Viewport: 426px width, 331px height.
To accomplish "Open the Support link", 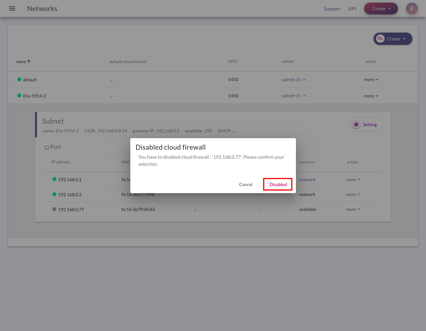I will point(332,9).
